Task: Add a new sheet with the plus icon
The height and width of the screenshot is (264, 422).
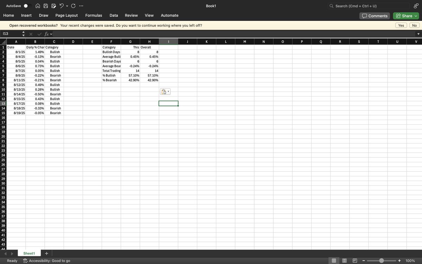Action: coord(46,253)
